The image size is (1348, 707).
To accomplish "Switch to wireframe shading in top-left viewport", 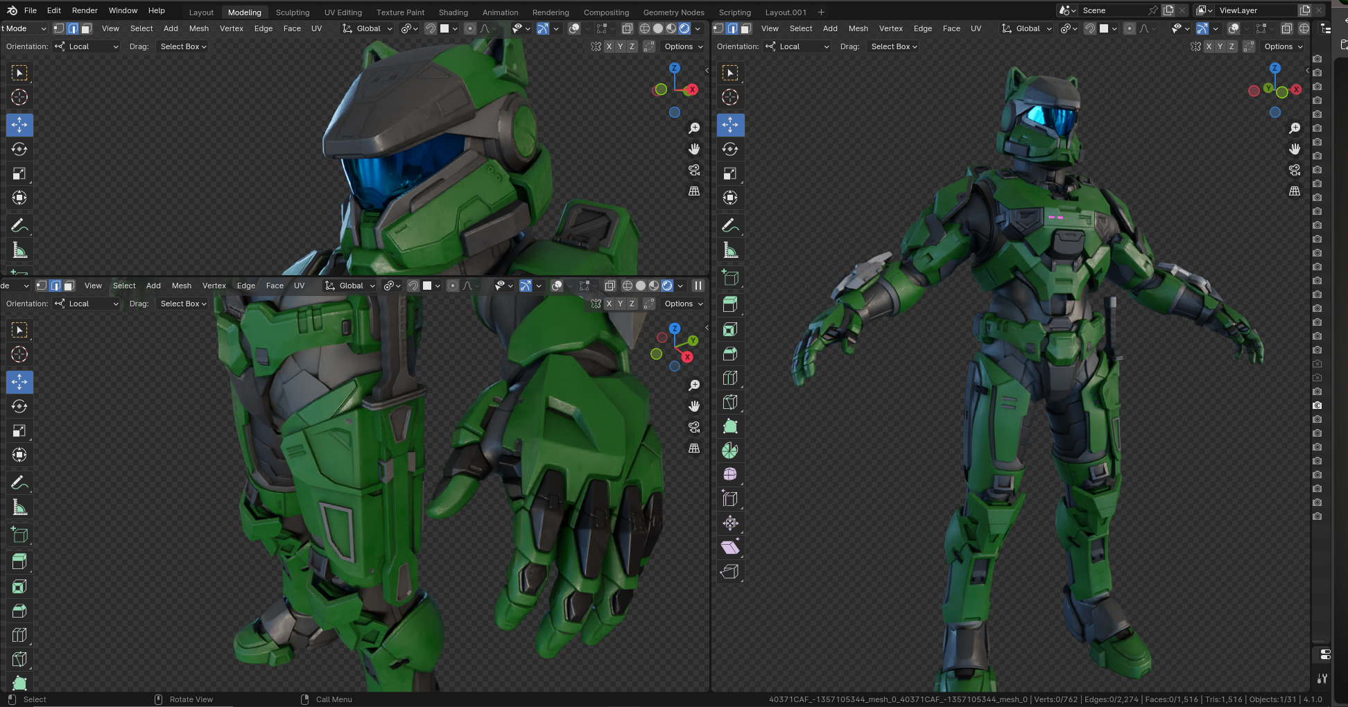I will click(645, 28).
